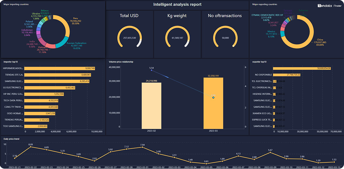
Task: Click the Major importing countries panel title
Action: [16, 4]
